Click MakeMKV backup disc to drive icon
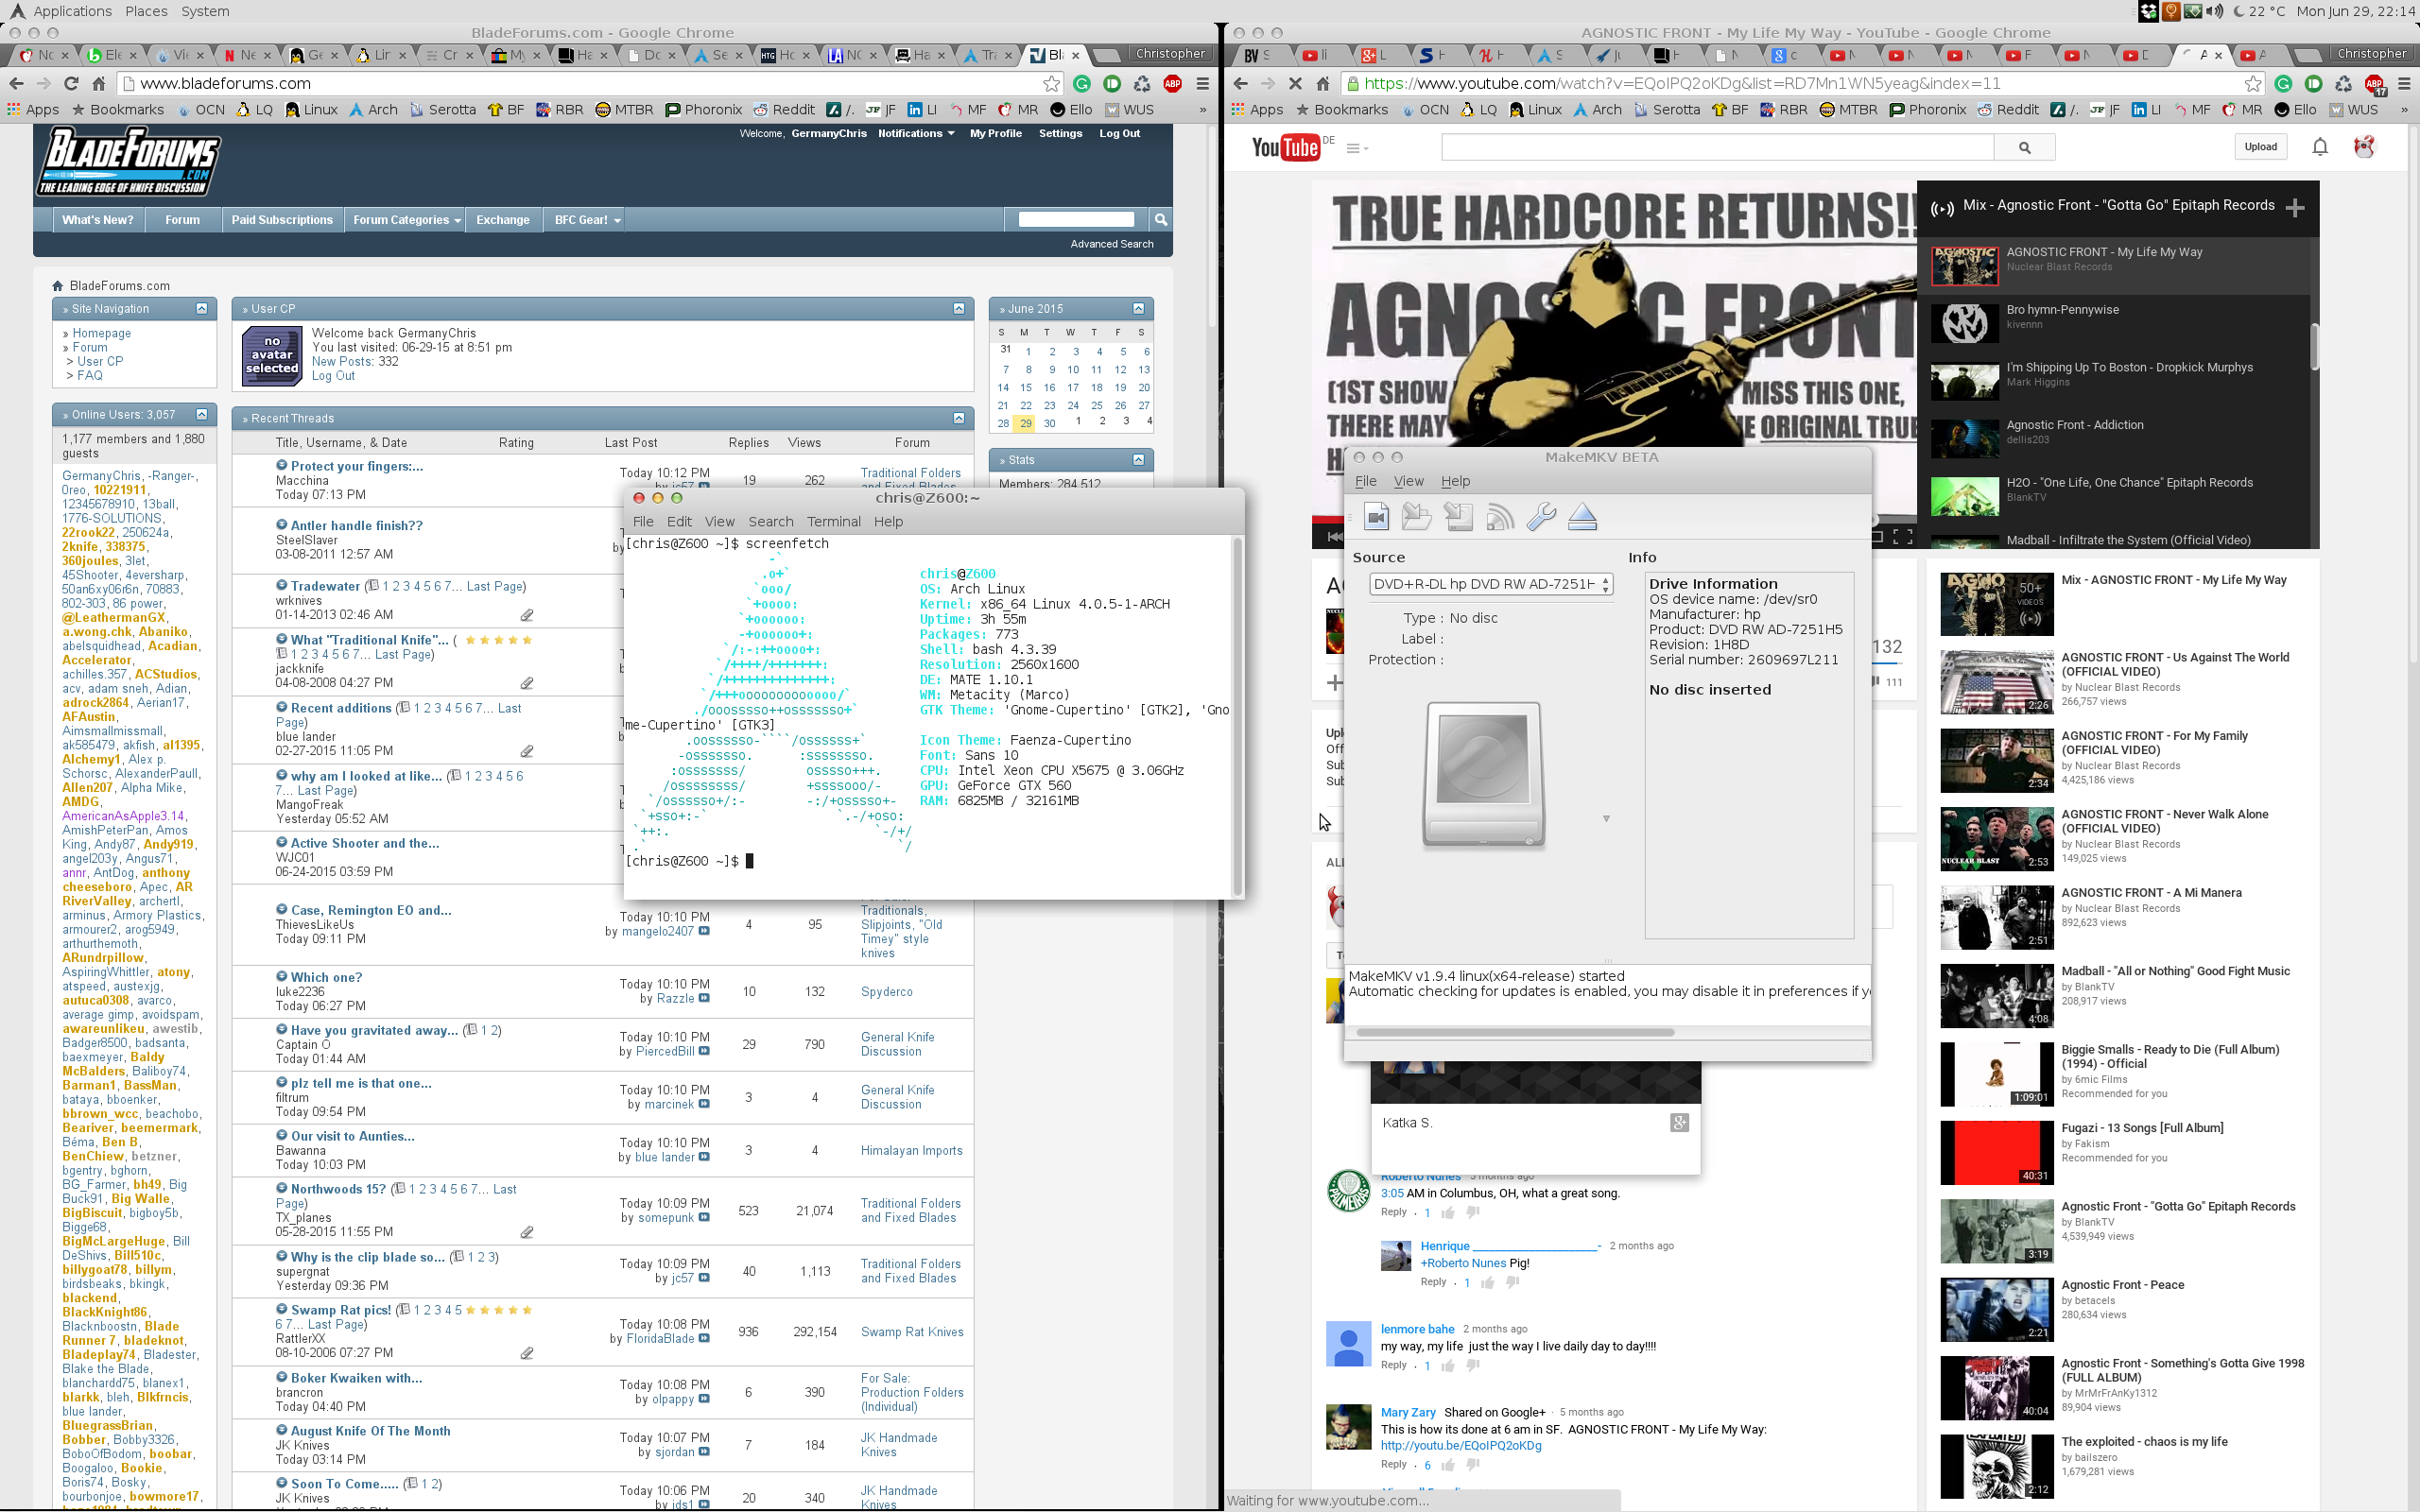2420x1512 pixels. coord(1458,516)
